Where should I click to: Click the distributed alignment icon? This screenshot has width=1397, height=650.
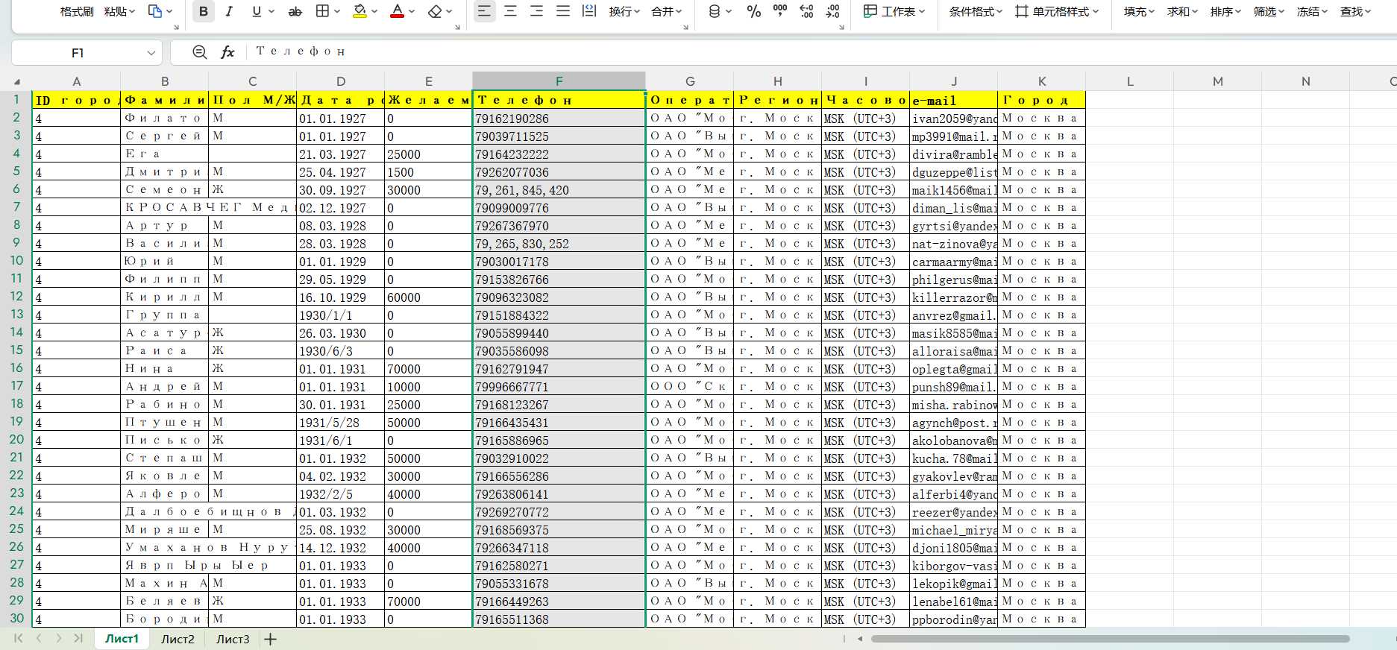[x=589, y=11]
